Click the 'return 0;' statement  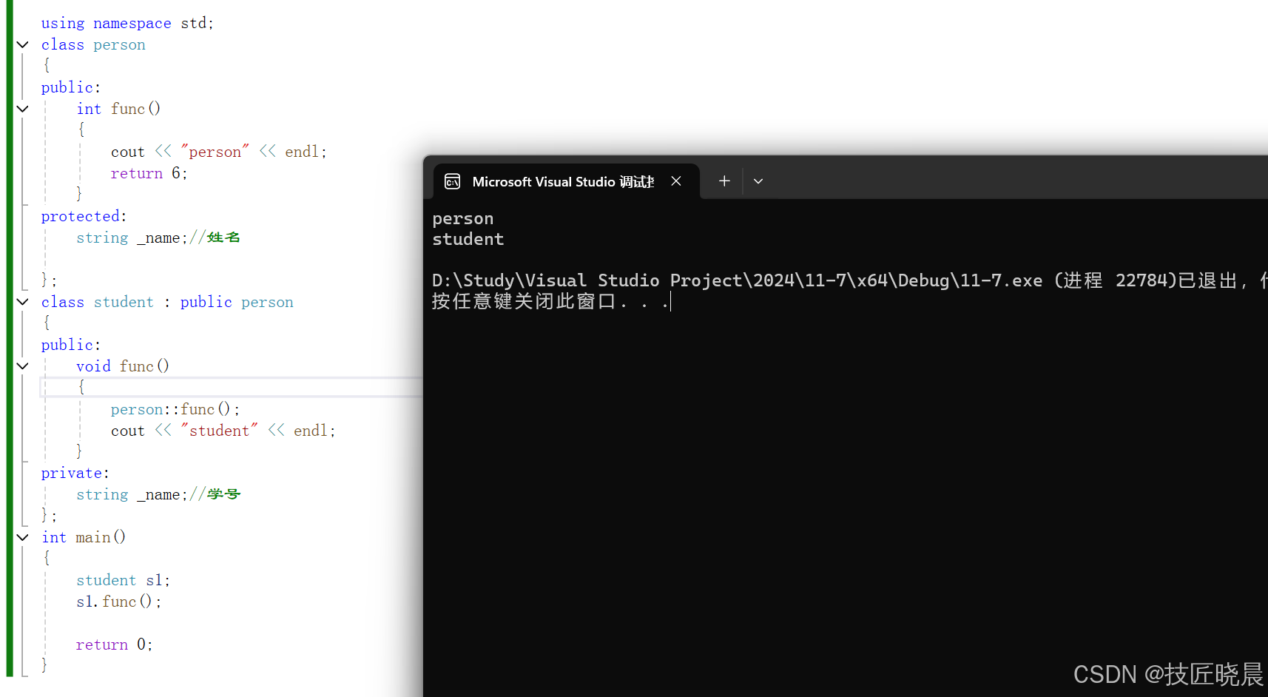(114, 644)
